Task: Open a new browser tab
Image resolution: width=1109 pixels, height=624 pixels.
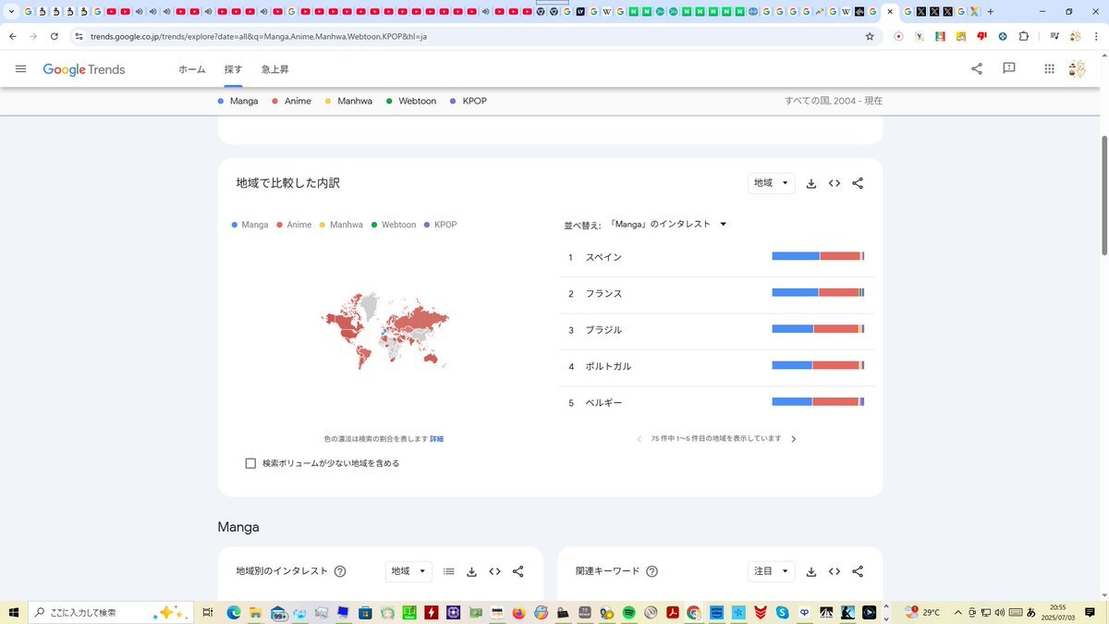Action: 991,11
